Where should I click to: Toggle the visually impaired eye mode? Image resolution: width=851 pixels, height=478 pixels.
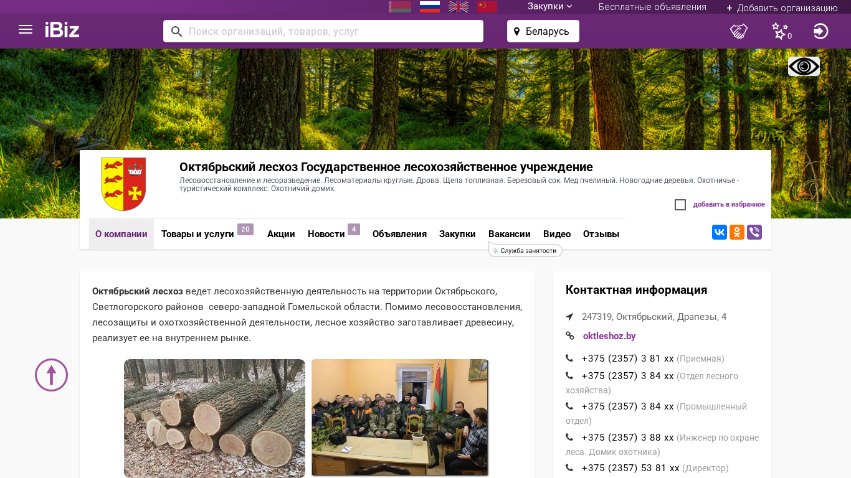pos(804,66)
